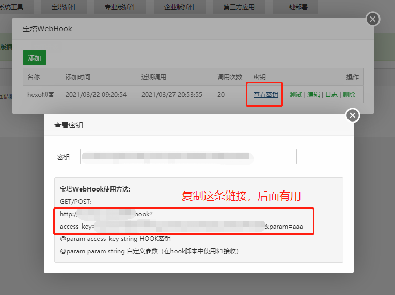
Task: Click 编辑 for the hexo博客 hook
Action: (x=313, y=95)
